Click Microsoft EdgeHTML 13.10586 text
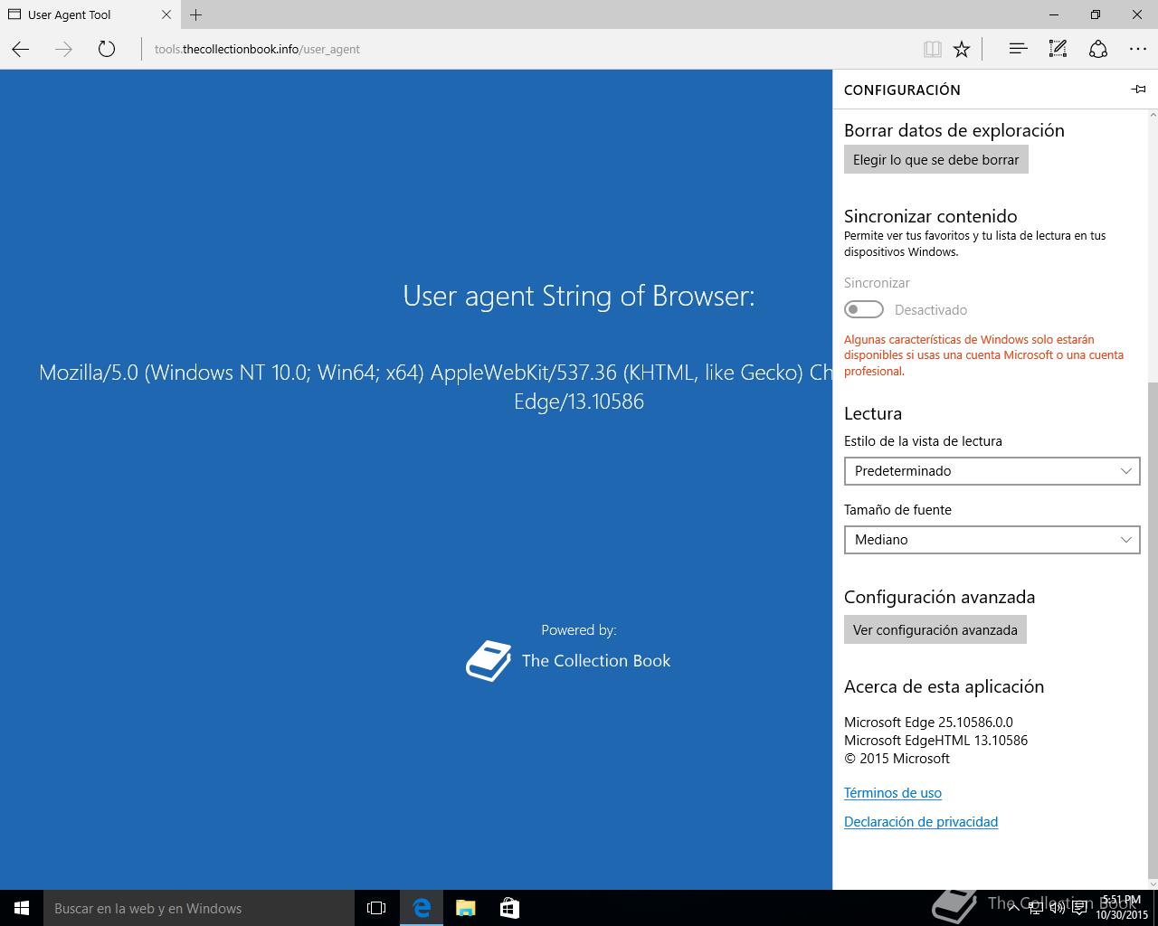 click(935, 741)
